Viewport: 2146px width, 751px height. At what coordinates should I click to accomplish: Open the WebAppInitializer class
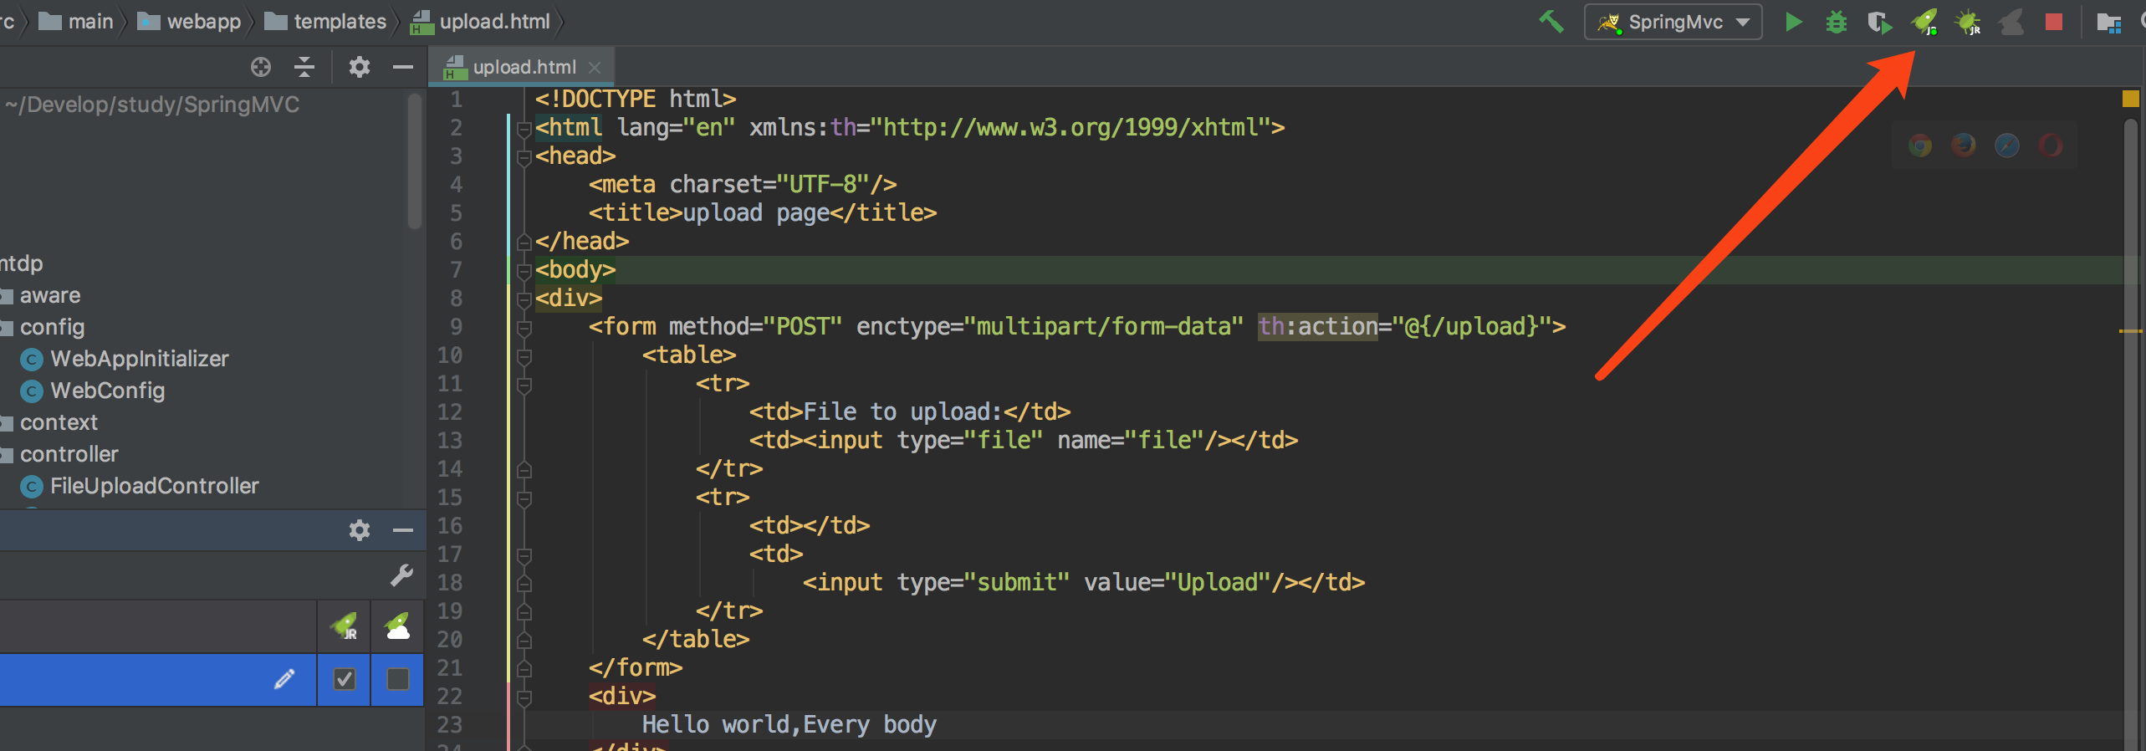[x=139, y=359]
